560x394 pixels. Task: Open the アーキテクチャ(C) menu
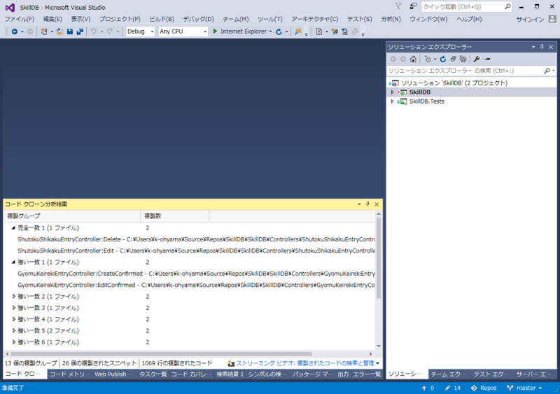click(x=314, y=19)
